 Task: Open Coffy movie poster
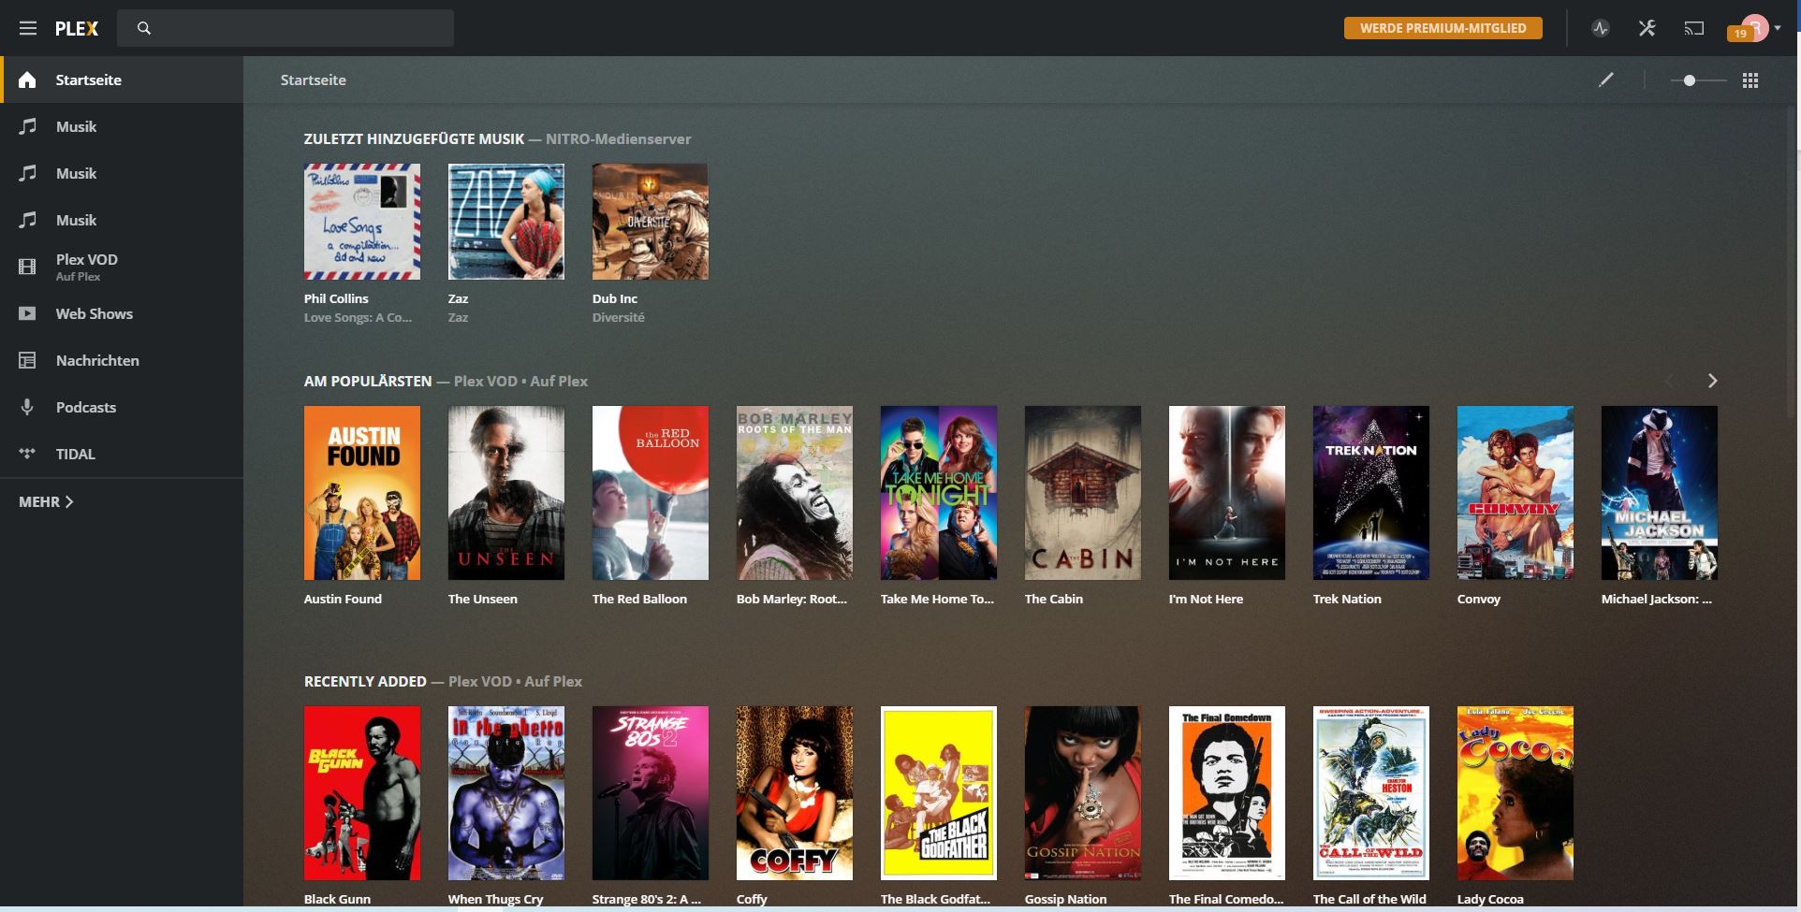point(795,793)
